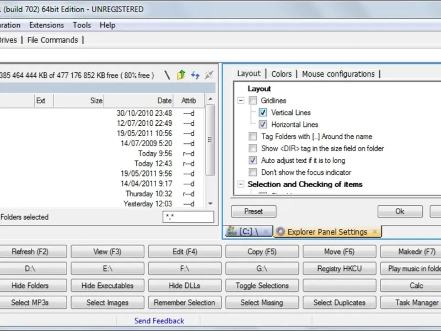The image size is (441, 331).
Task: Click the file list vertical scrollbar thumb
Action: click(x=210, y=140)
